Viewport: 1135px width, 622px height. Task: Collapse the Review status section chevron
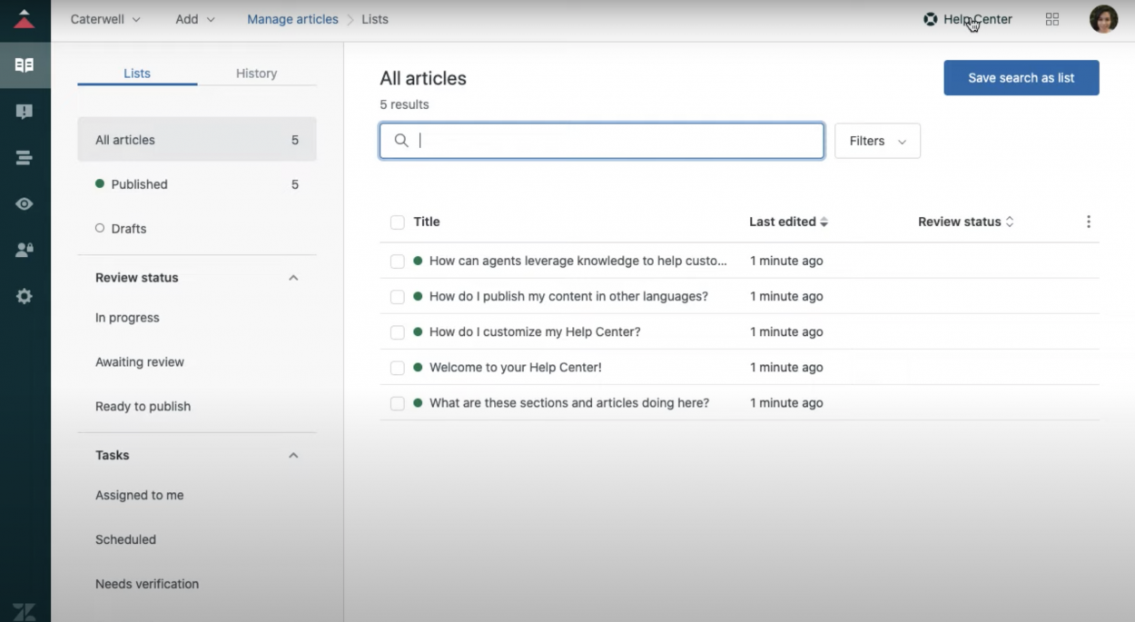coord(293,278)
